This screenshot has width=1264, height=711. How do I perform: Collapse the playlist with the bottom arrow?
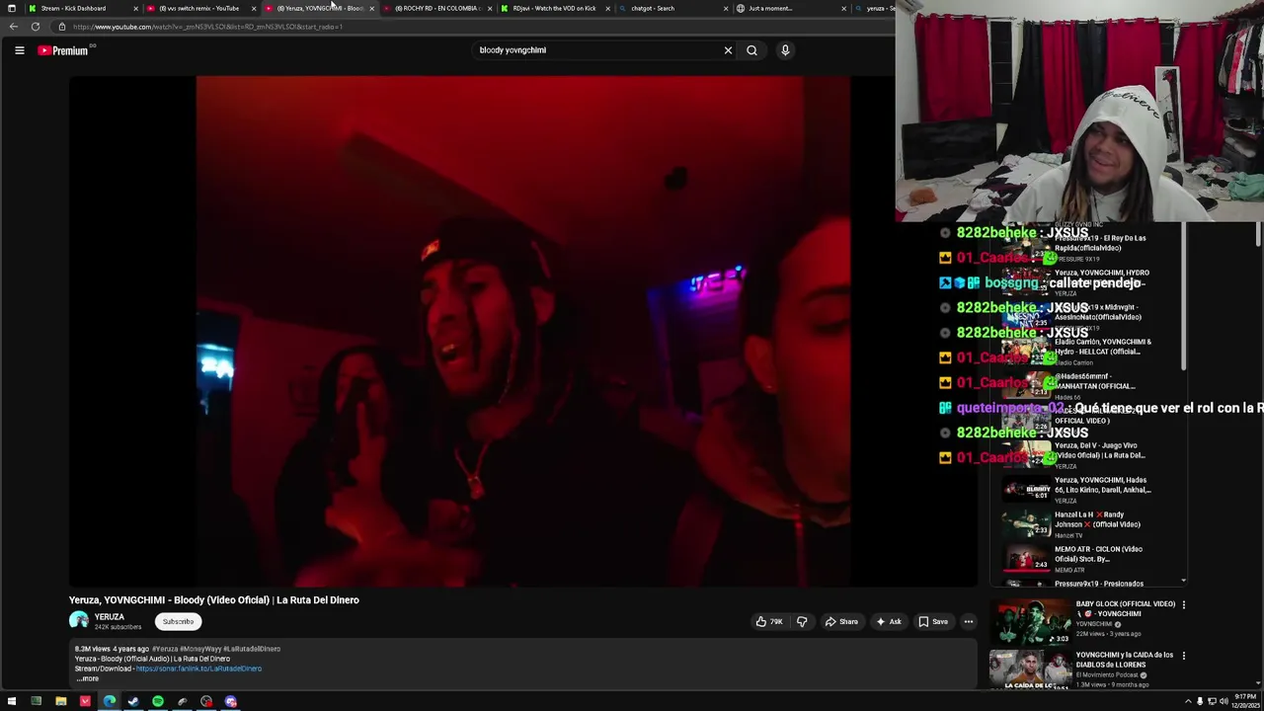point(1183,582)
